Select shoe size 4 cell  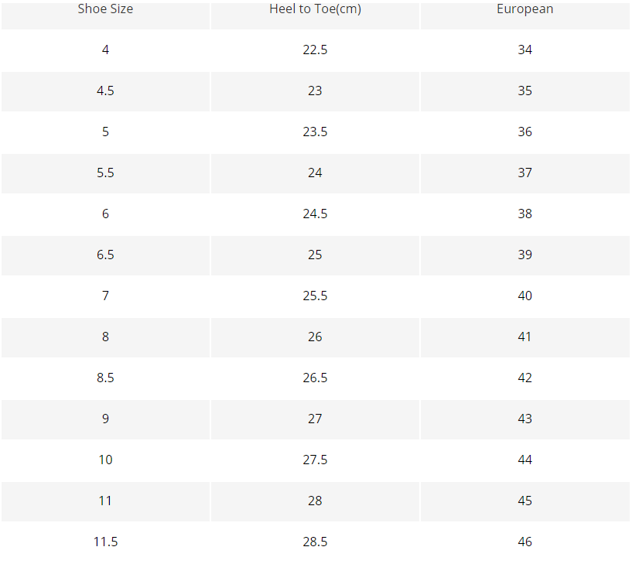tap(105, 50)
